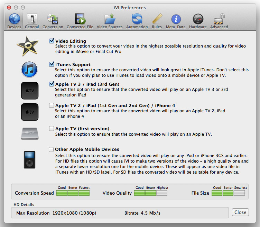260x227 pixels.
Task: Click the Conversion Speed level indicator
Action: [73, 193]
